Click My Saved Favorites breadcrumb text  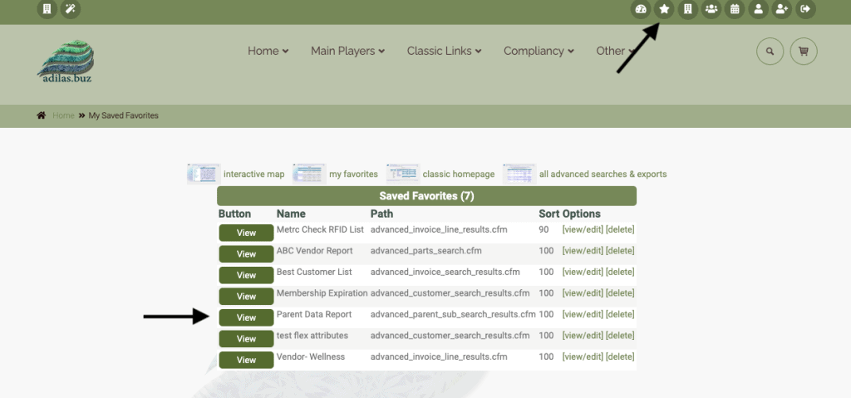click(x=124, y=115)
